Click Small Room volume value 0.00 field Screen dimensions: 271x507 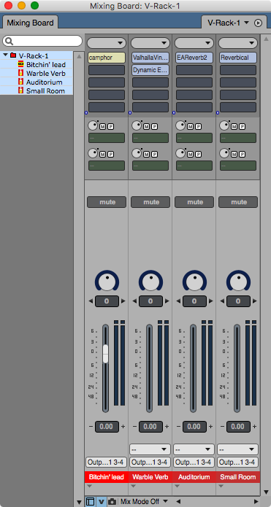pyautogui.click(x=238, y=427)
